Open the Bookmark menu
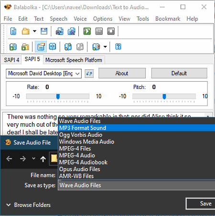Image resolution: width=215 pixels, height=216 pixels. [x=168, y=19]
